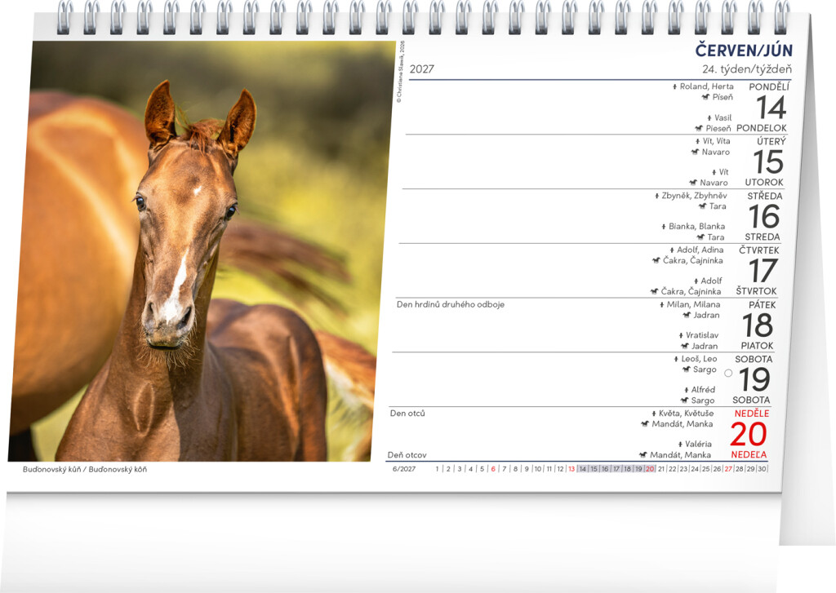Click the cross icon before Zbyněk, Zbyhněv
836x593 pixels.
pos(657,196)
